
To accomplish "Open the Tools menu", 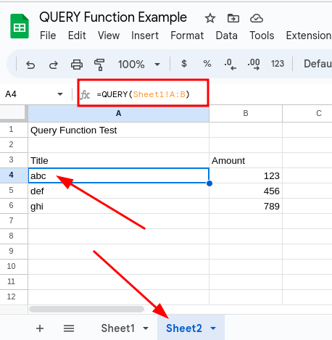I will 262,36.
